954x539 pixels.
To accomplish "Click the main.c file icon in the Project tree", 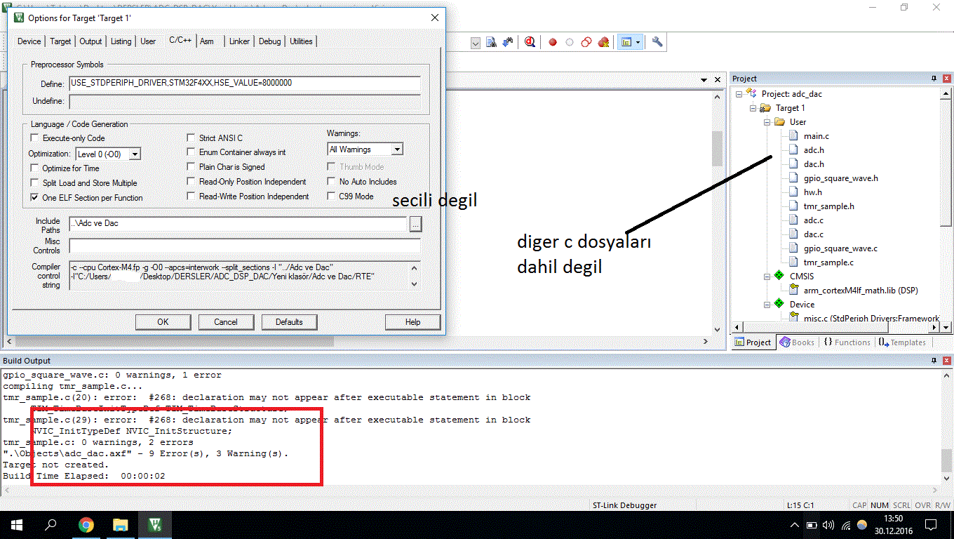I will pos(793,136).
